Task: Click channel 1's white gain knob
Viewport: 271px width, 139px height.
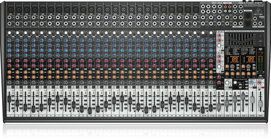Action: click(x=10, y=33)
